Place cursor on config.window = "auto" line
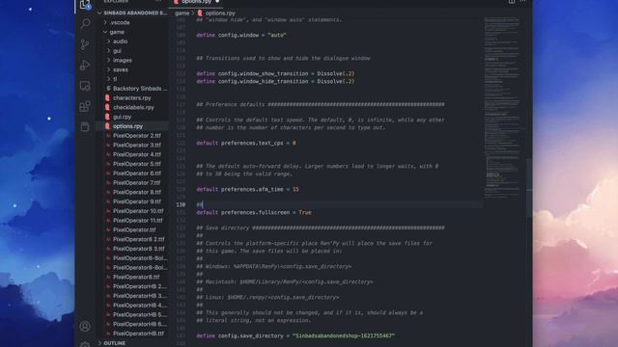This screenshot has width=618, height=347. (x=241, y=36)
